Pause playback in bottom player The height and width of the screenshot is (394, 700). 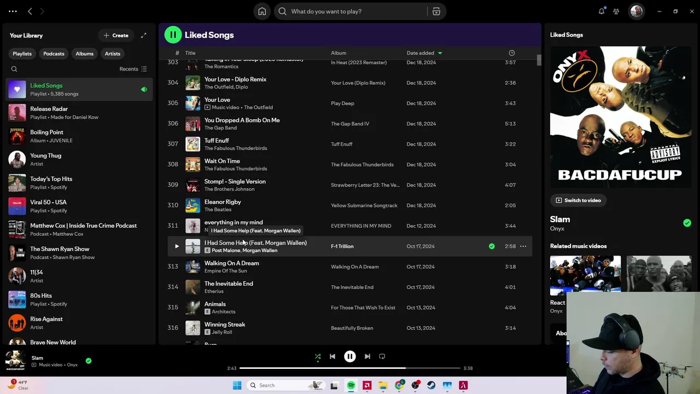[350, 357]
